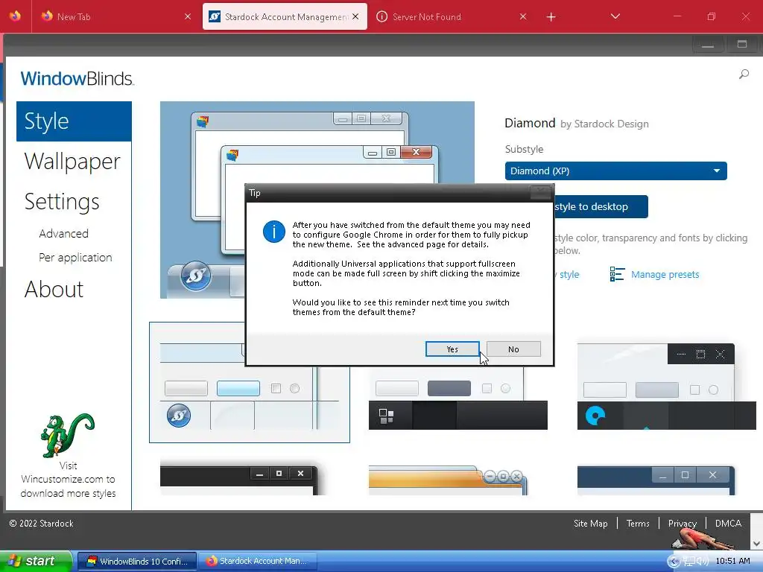Screen dimensions: 763x572
Task: Click the © 2022 Stardock text
Action: [42, 524]
